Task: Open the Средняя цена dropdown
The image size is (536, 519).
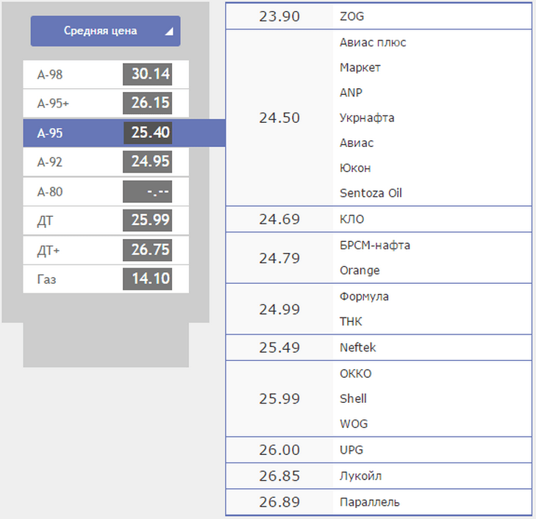Action: (105, 31)
